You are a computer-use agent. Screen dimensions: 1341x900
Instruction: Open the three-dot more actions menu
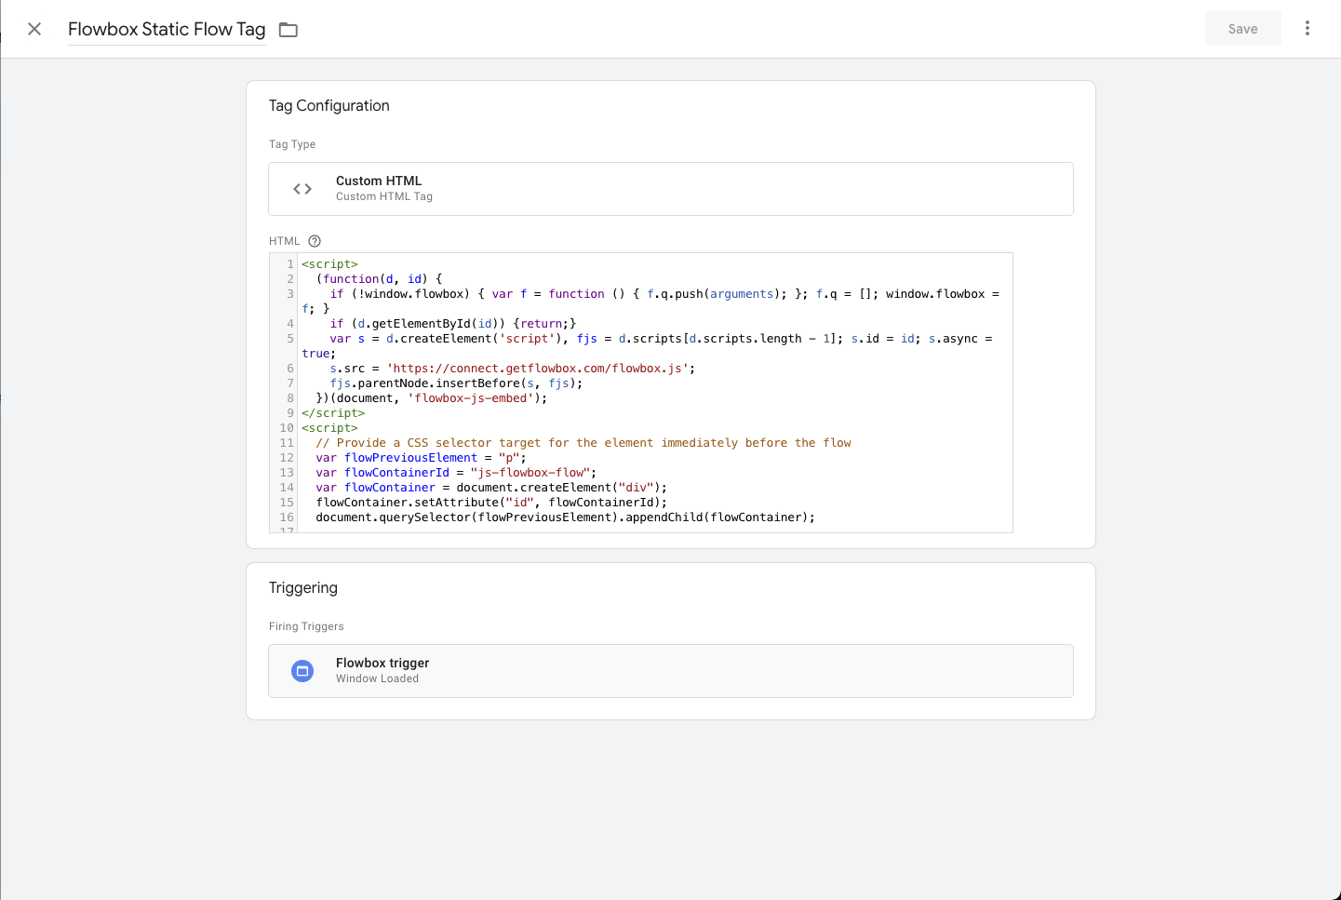1307,28
